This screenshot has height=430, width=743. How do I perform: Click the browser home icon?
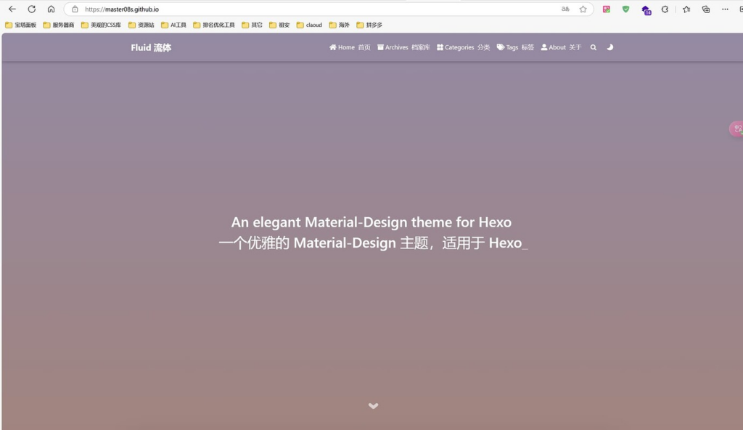(50, 9)
